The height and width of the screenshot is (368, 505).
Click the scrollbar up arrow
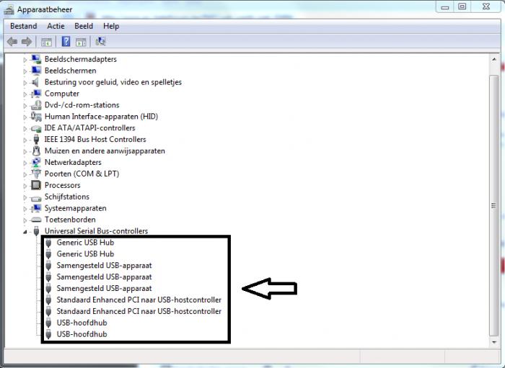point(494,60)
